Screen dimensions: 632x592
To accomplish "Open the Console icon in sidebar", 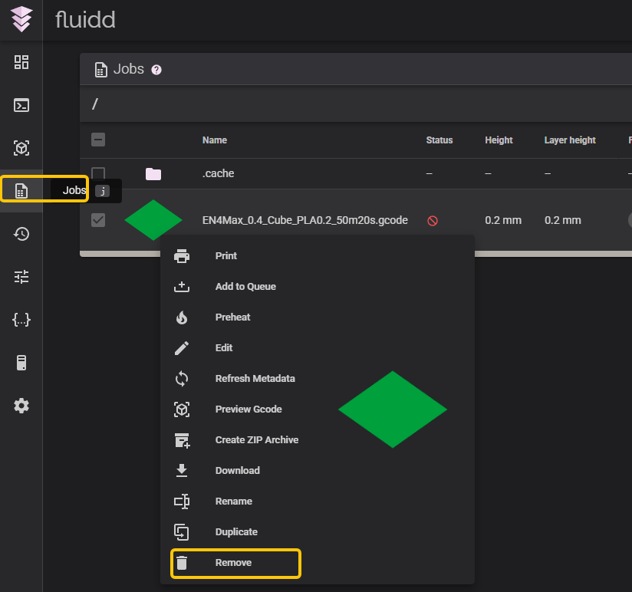I will pos(21,105).
